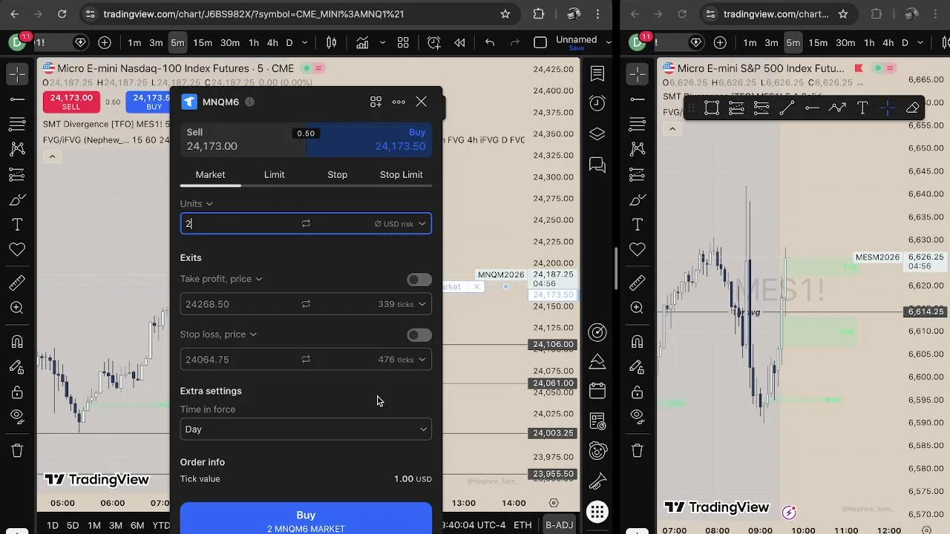
Task: Start bar replay icon in Nasdaq toolbar
Action: pyautogui.click(x=459, y=42)
